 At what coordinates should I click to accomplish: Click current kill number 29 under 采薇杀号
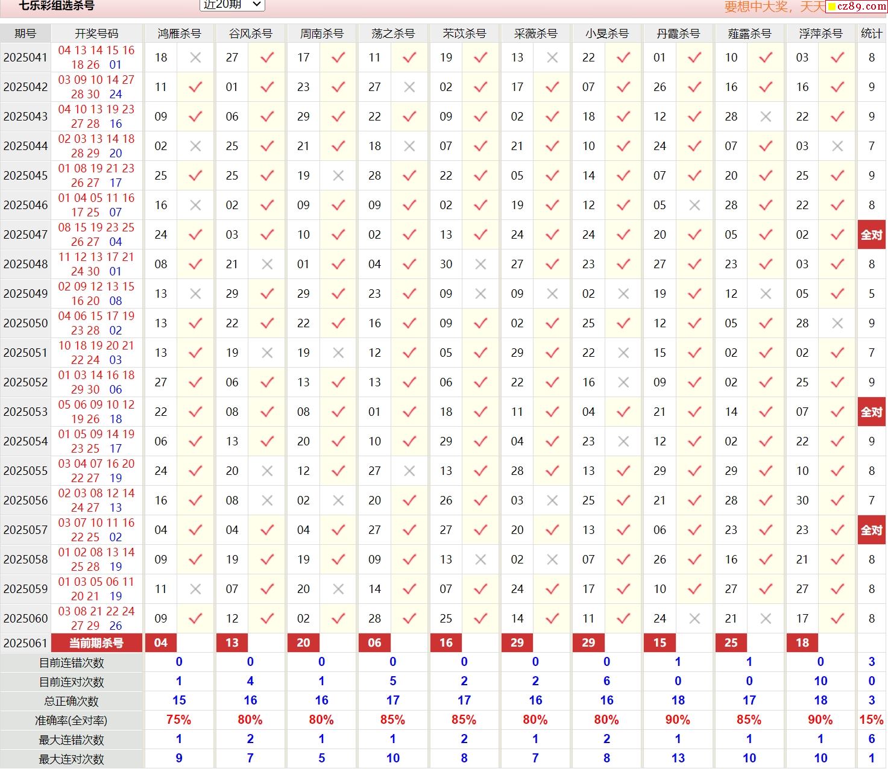[517, 643]
